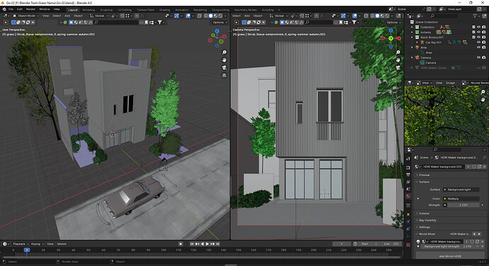Open the Render menu

tap(30, 9)
